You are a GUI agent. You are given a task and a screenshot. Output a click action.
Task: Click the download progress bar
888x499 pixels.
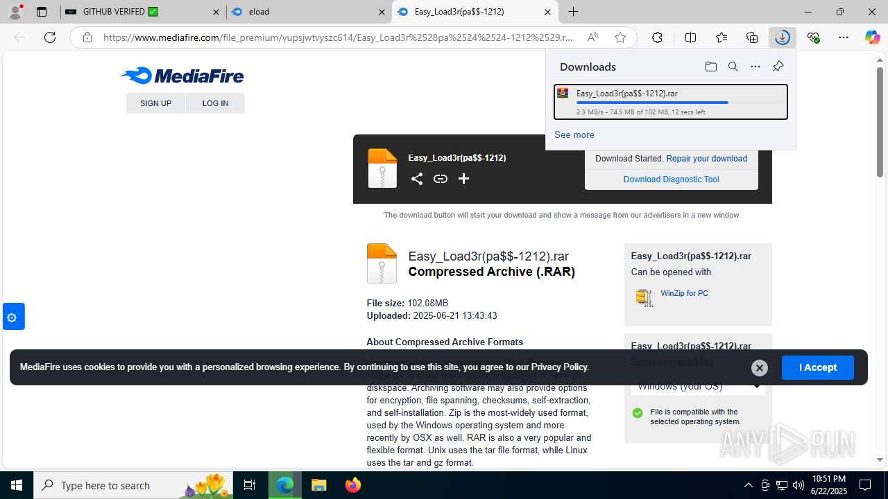pos(680,103)
